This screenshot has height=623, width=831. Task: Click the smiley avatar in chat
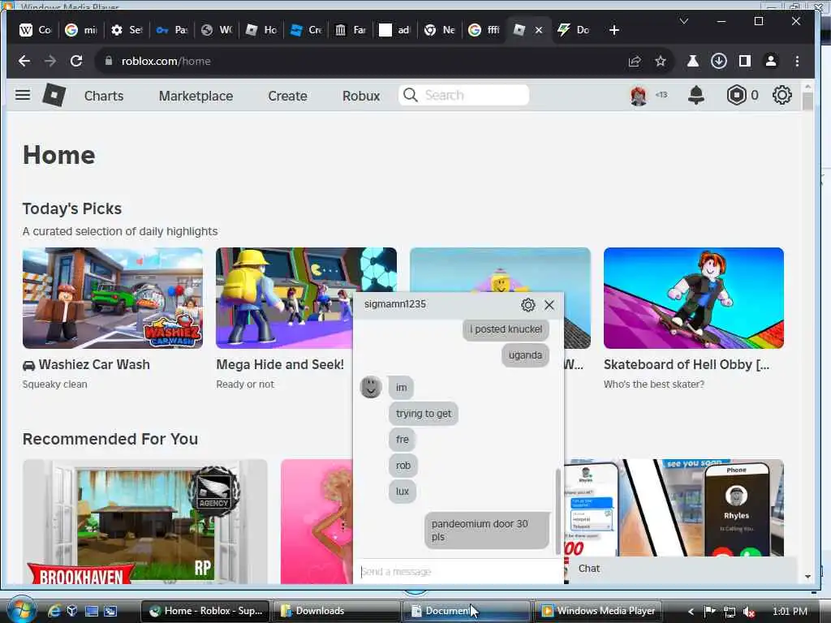[371, 387]
